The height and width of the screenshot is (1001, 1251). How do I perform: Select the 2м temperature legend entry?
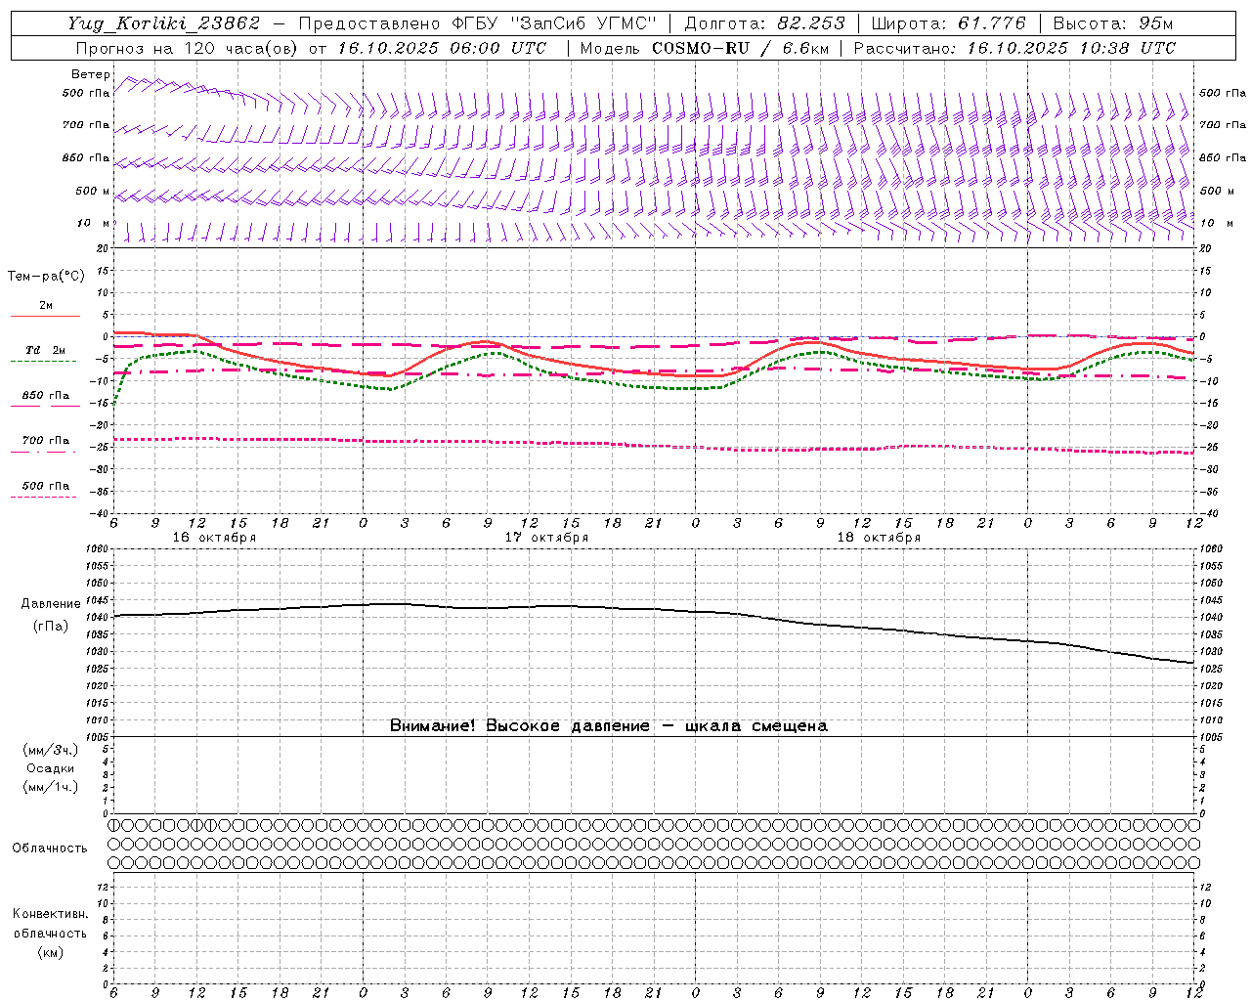tap(46, 305)
